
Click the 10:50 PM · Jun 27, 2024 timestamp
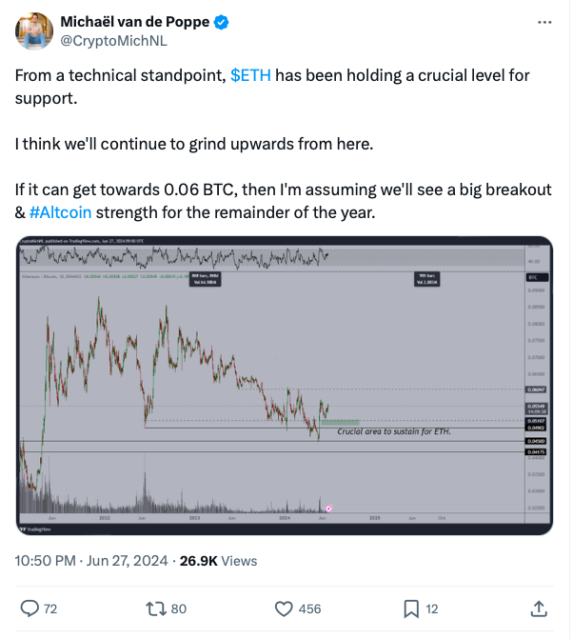(91, 561)
